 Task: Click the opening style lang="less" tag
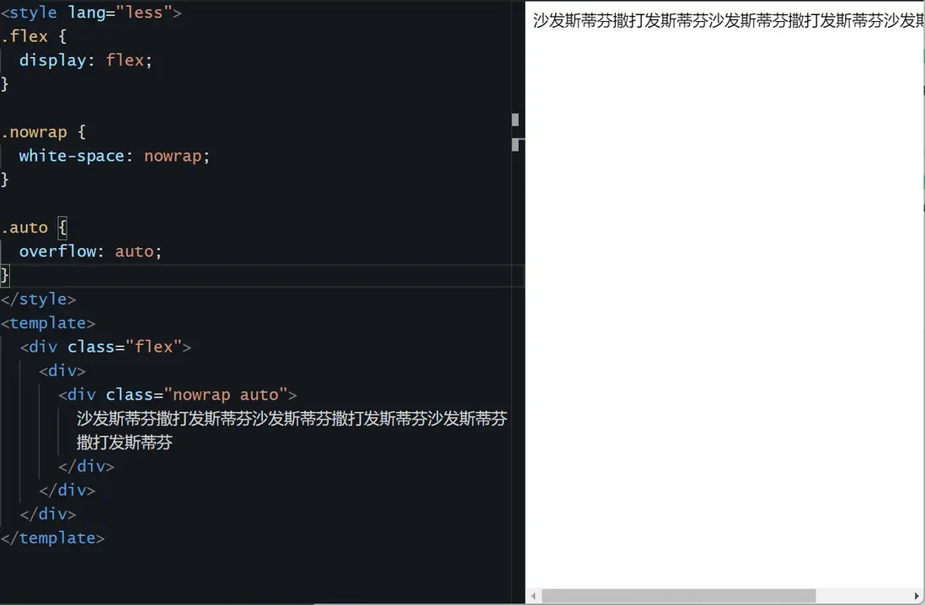91,13
